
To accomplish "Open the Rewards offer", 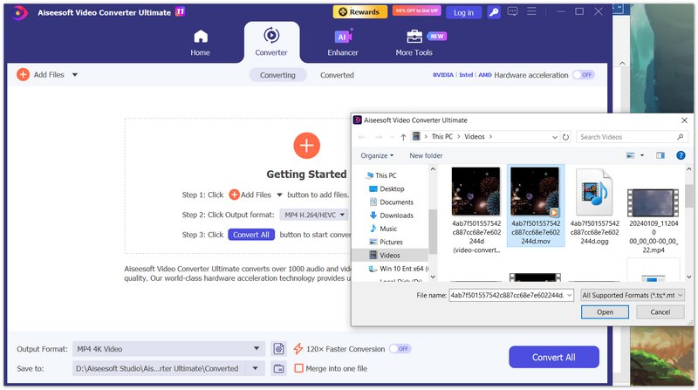I will (x=359, y=12).
